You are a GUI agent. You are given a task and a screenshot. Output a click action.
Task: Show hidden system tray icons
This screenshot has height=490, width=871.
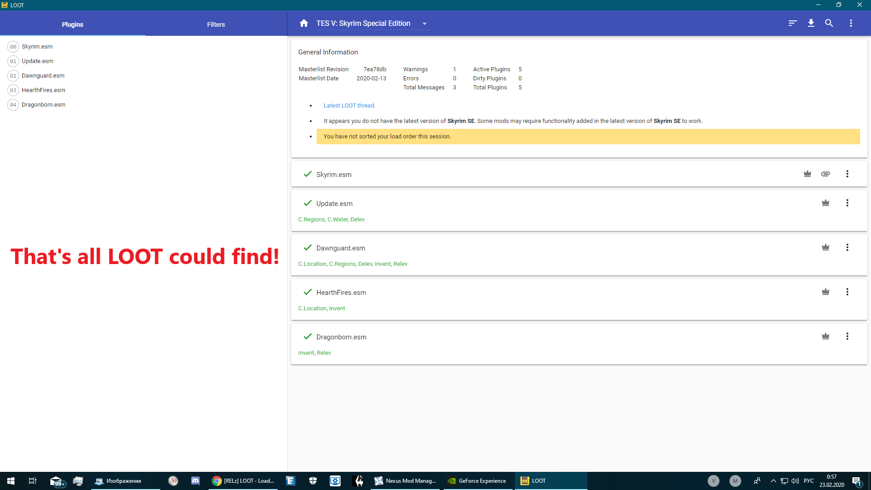773,481
